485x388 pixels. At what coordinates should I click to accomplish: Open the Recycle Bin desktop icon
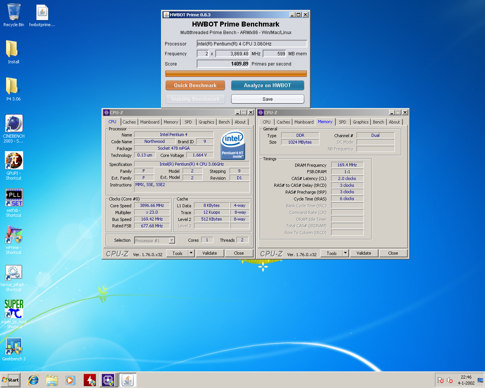[14, 15]
